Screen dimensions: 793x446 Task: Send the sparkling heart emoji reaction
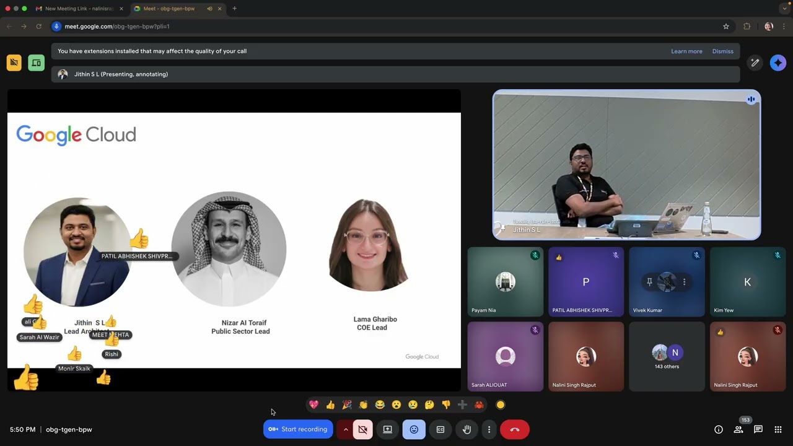pyautogui.click(x=313, y=405)
